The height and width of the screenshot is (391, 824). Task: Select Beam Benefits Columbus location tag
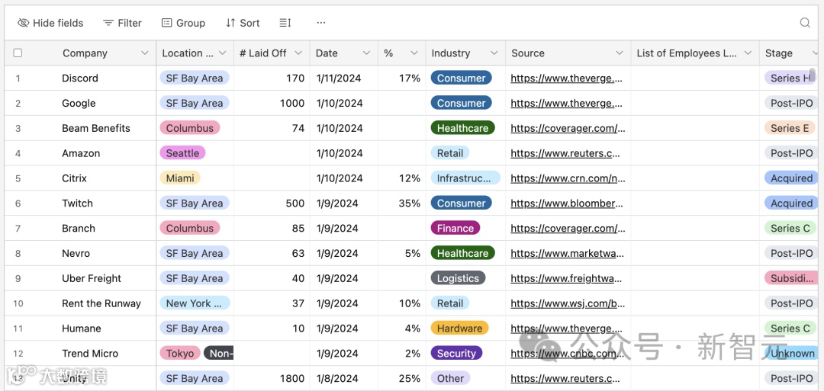pyautogui.click(x=190, y=129)
